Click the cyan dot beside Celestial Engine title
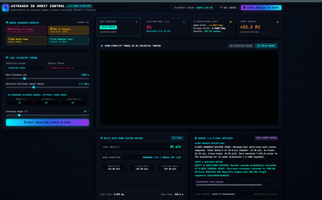 [102, 46]
